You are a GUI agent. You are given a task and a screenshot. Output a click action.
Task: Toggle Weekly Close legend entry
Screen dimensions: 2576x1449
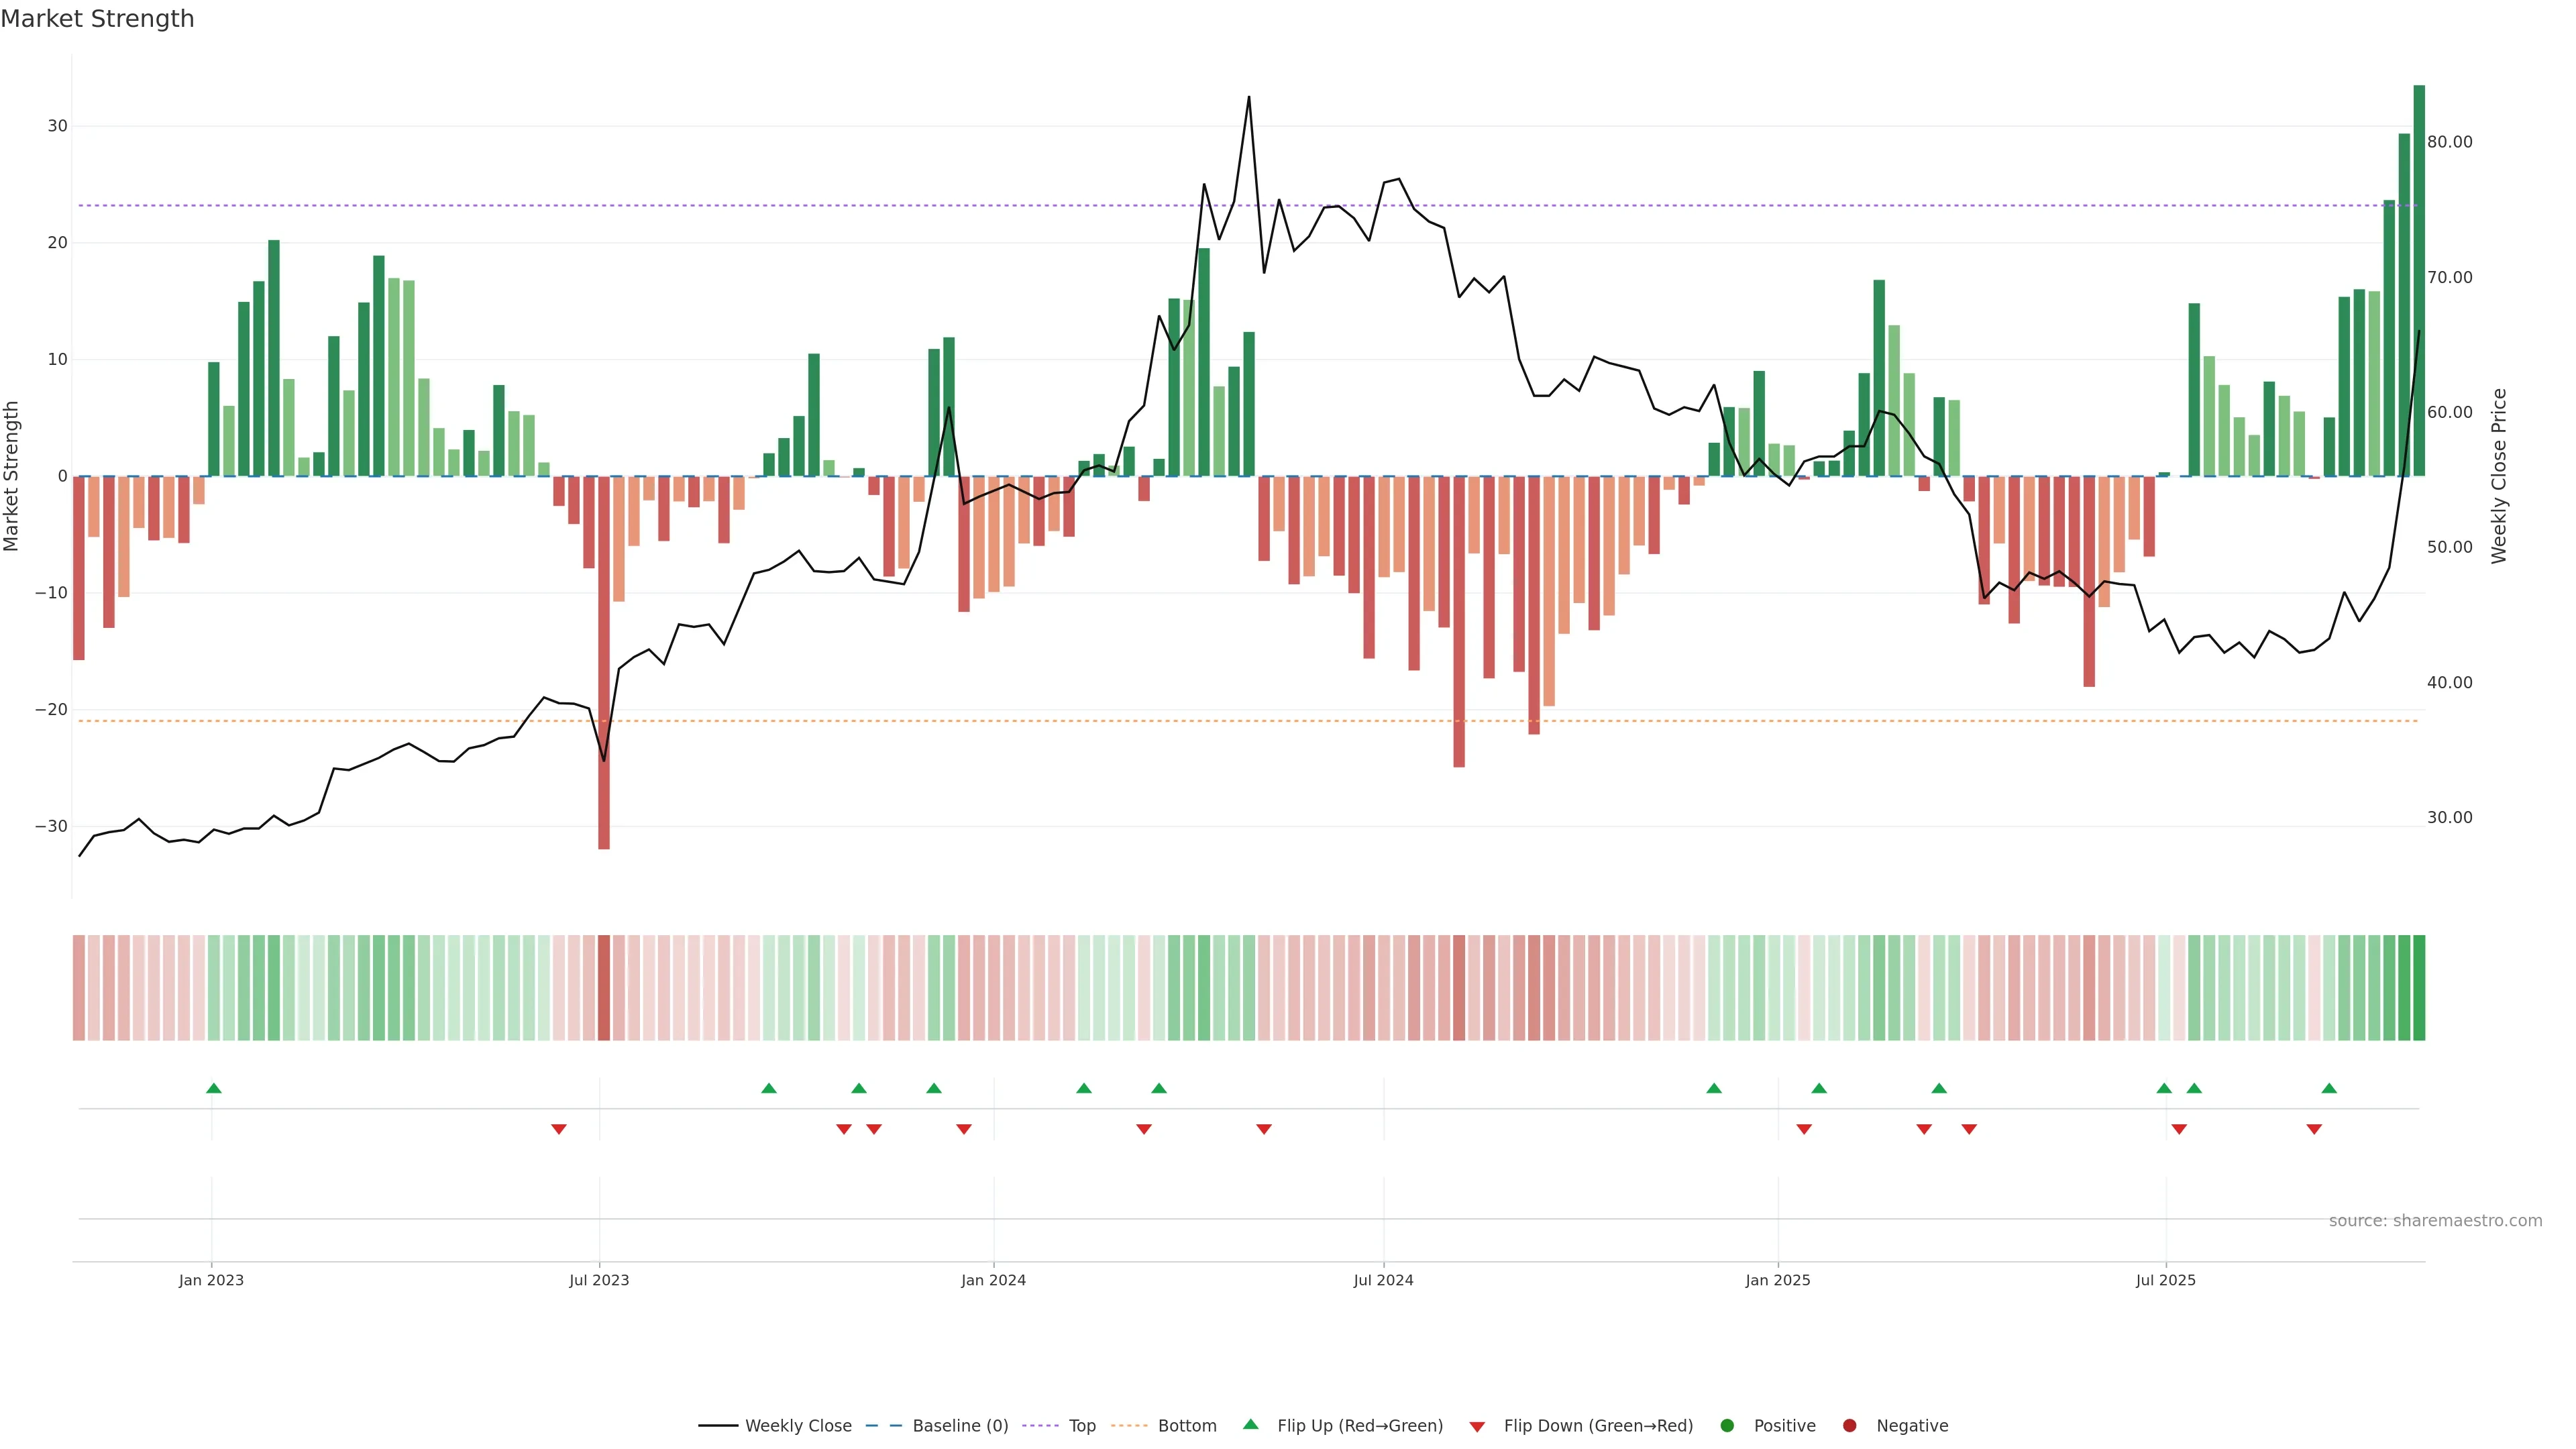tap(797, 1426)
